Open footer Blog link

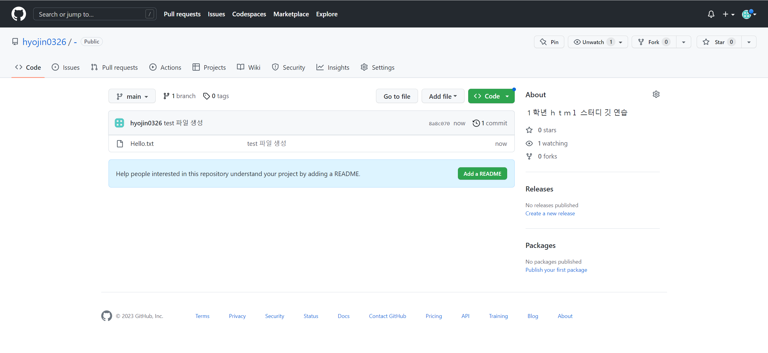point(533,316)
